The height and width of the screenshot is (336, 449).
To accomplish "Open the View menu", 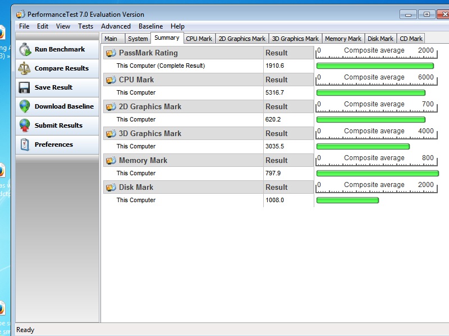I will tap(63, 26).
